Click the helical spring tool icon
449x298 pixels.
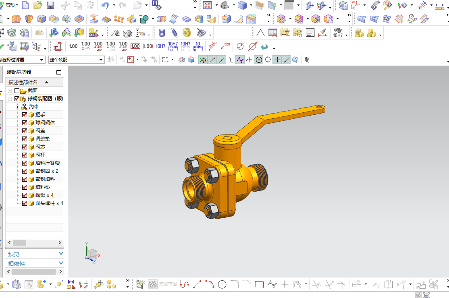tap(175, 33)
